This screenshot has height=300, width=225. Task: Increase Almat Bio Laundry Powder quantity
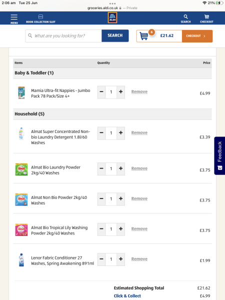[120, 169]
